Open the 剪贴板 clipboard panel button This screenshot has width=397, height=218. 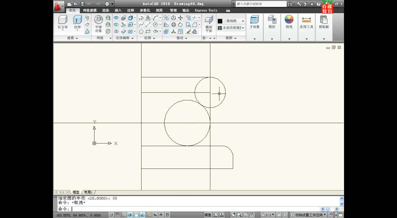tap(324, 22)
